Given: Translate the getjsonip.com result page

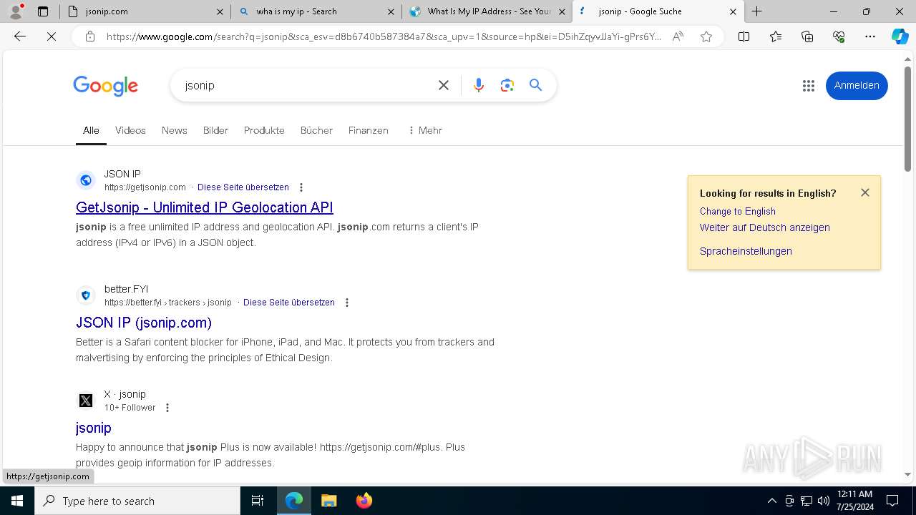Looking at the screenshot, I should click(x=243, y=187).
